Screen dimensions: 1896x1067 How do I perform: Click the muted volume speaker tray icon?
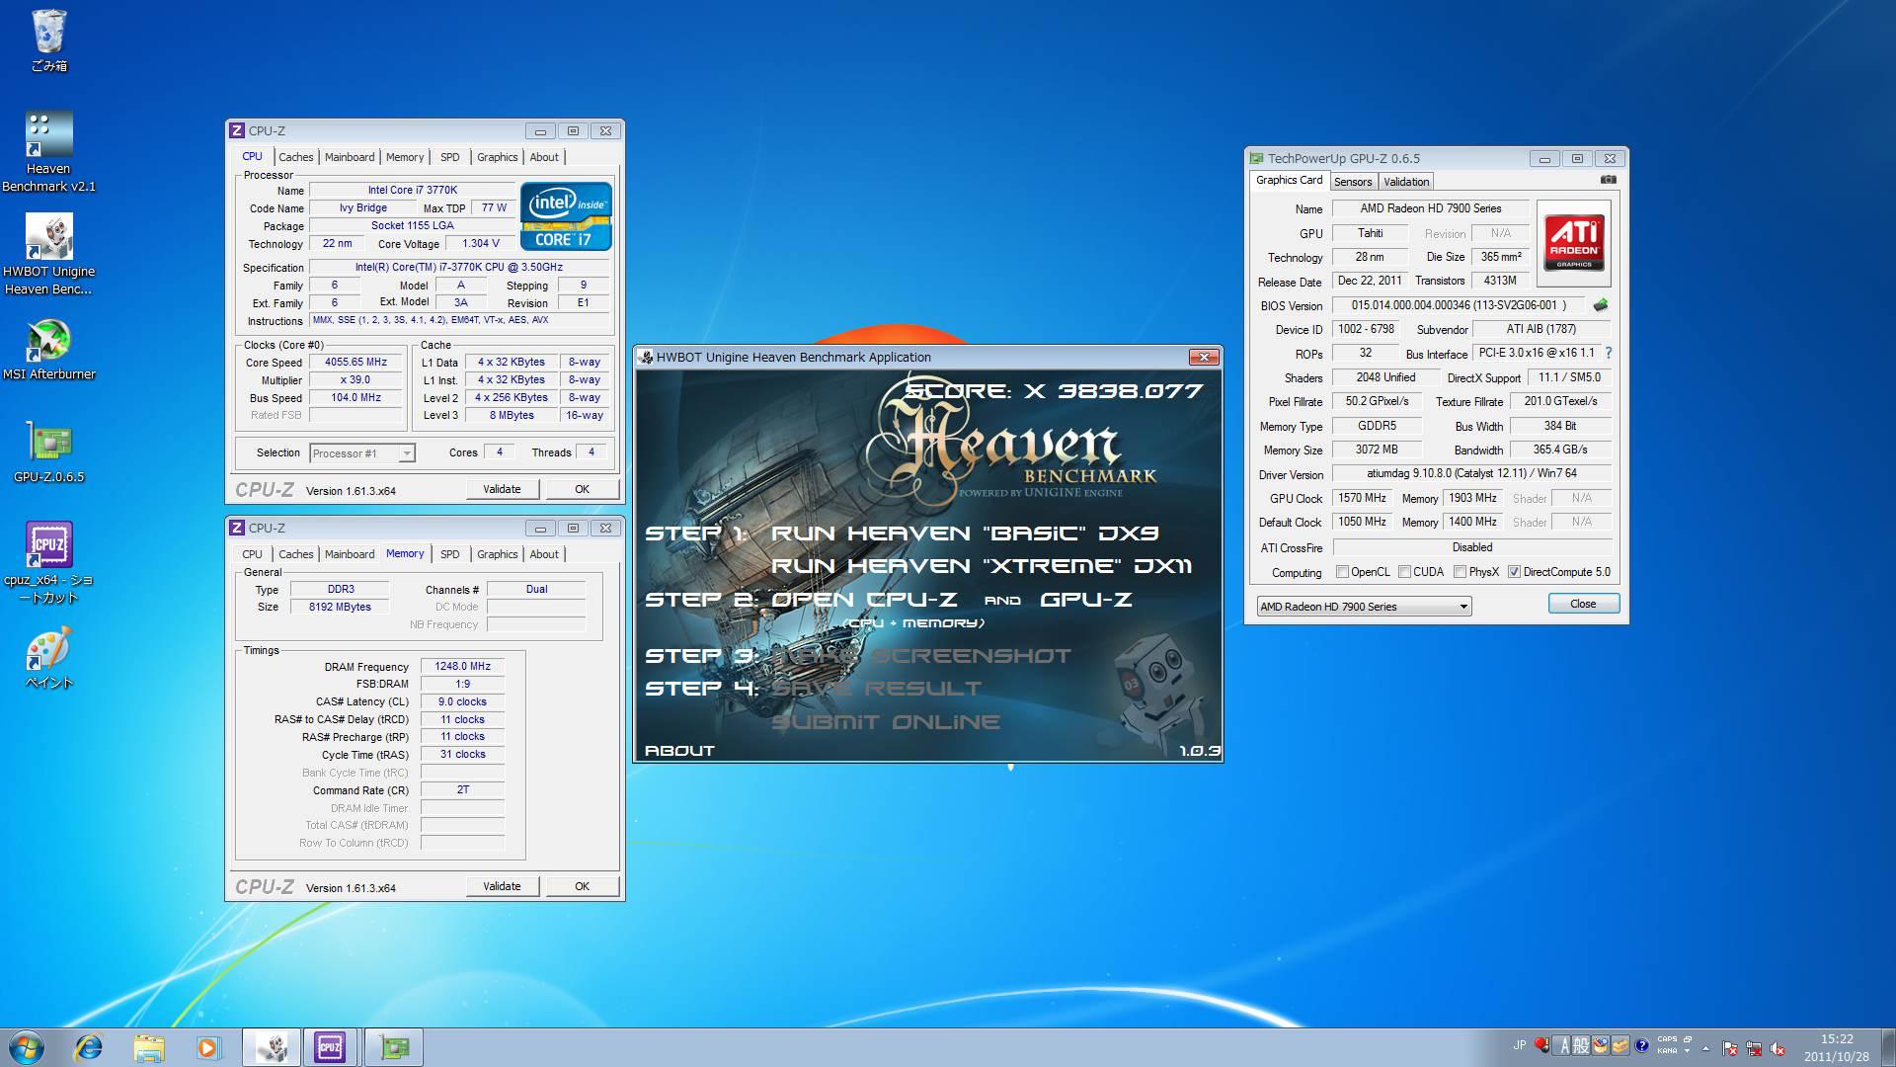point(1778,1047)
